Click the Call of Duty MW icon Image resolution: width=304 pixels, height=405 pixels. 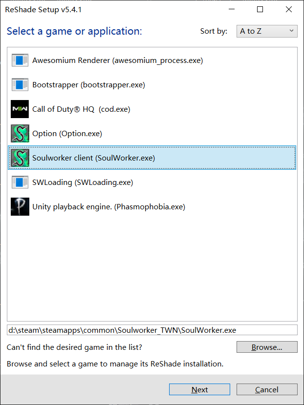pyautogui.click(x=20, y=109)
